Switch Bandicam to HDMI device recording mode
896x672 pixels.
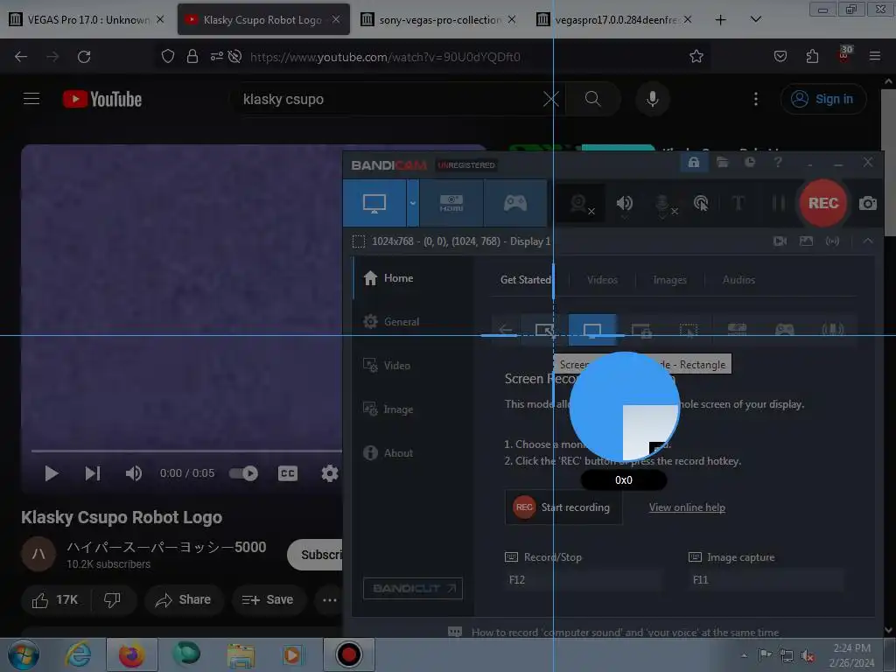pos(451,203)
